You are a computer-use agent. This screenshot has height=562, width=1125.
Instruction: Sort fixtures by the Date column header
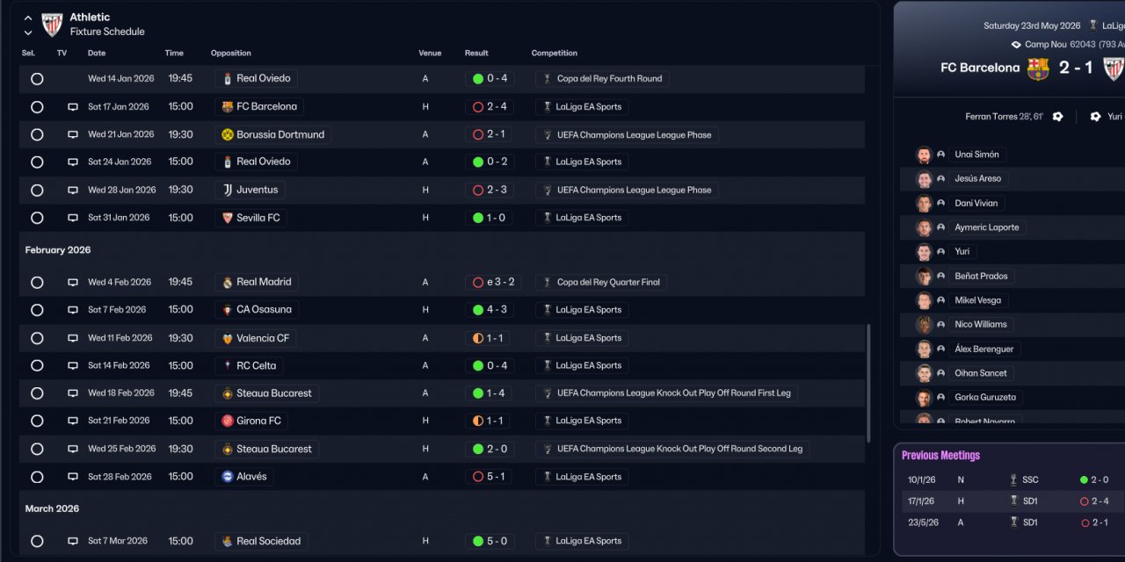click(x=97, y=54)
